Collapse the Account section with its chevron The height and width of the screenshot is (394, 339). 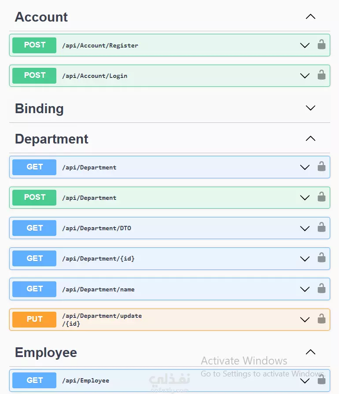click(311, 17)
